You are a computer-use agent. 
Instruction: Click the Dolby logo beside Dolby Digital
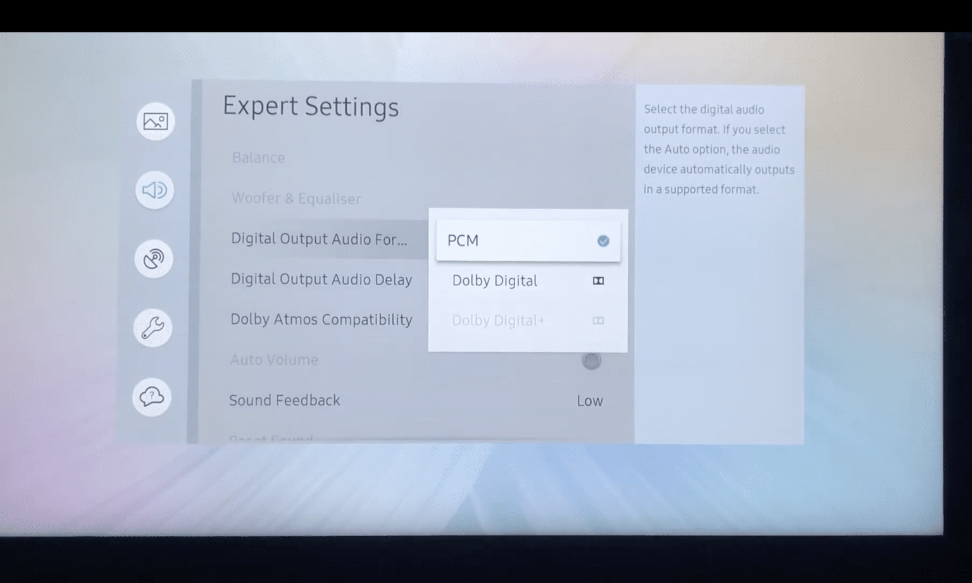598,281
